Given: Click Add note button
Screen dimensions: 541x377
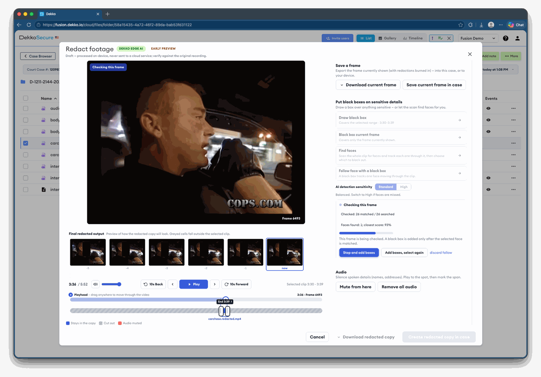Looking at the screenshot, I should (489, 56).
